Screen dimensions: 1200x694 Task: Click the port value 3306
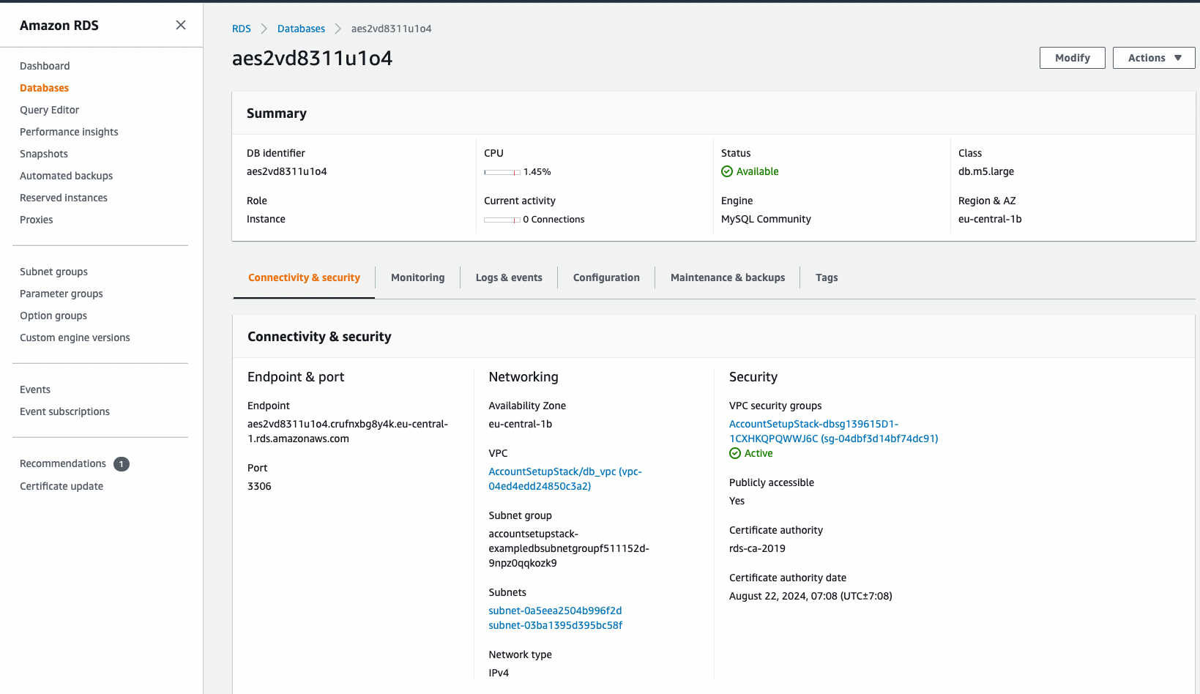point(259,486)
